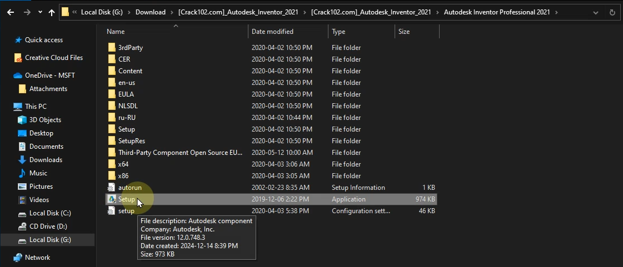The width and height of the screenshot is (623, 267).
Task: Open the recent locations chevron dropdown
Action: 40,12
